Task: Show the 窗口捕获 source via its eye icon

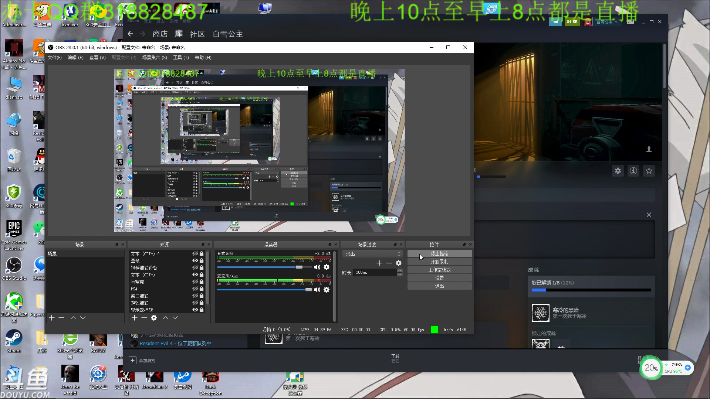Action: [x=195, y=296]
